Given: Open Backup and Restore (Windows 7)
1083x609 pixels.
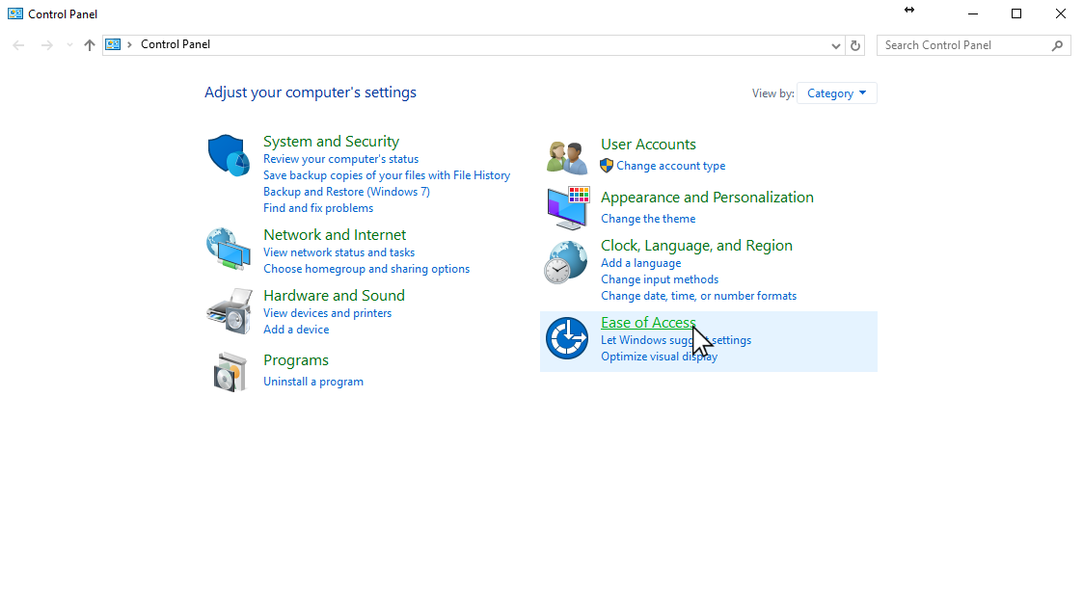Looking at the screenshot, I should [346, 192].
